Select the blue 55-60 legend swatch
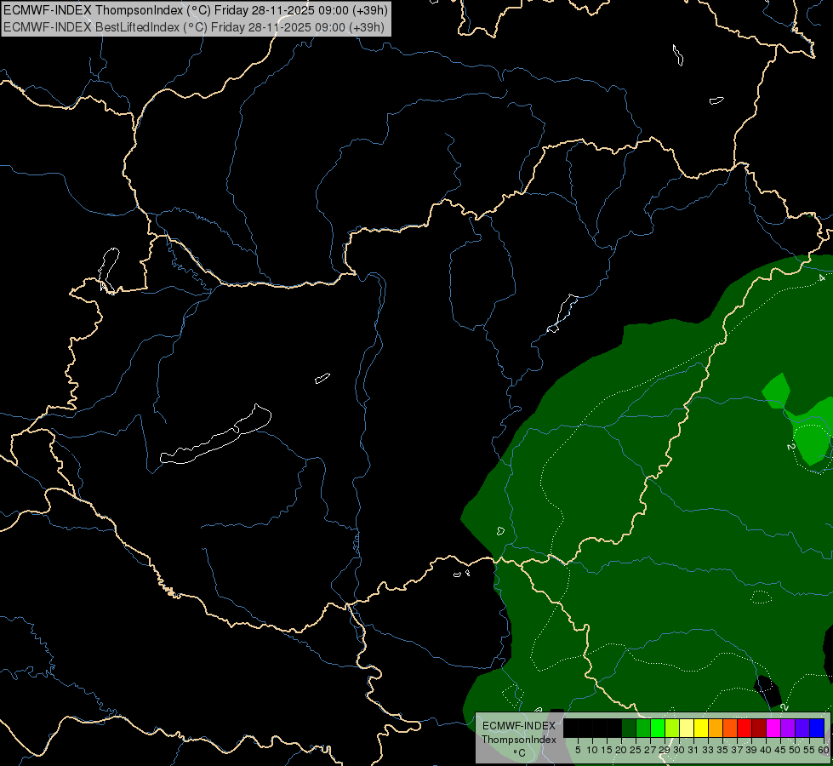This screenshot has height=766, width=833. pos(817,728)
